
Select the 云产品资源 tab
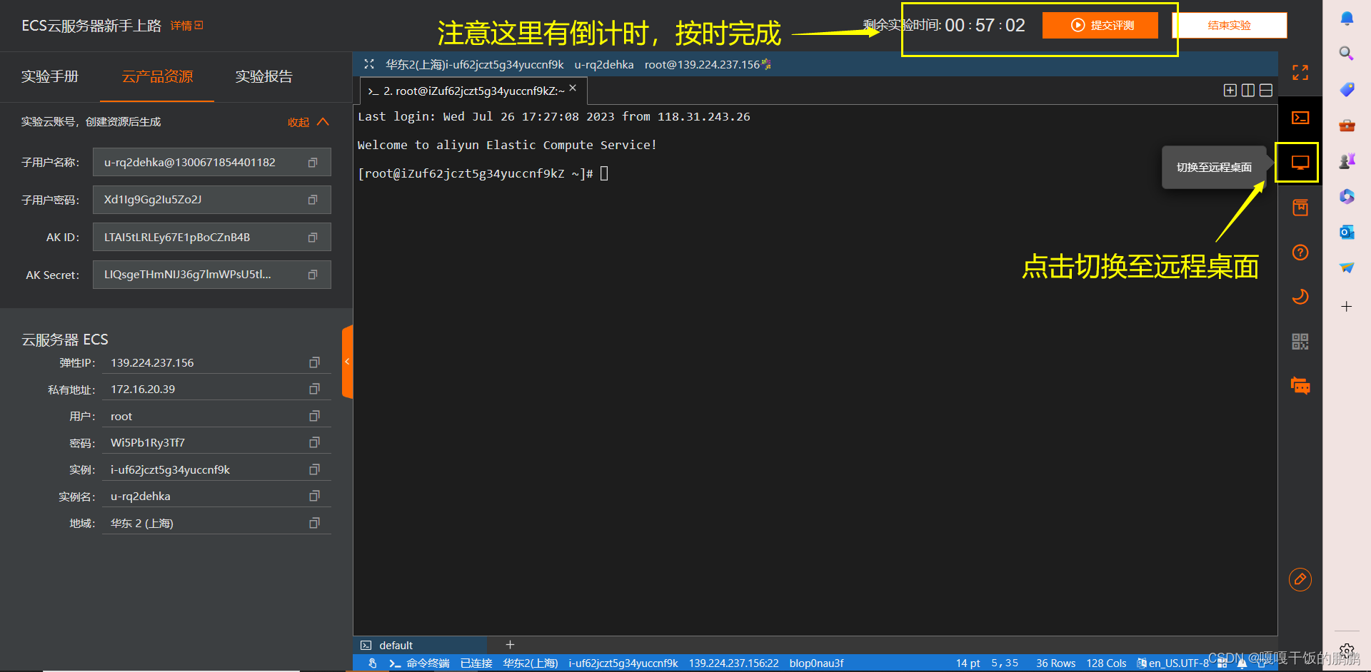tap(157, 76)
